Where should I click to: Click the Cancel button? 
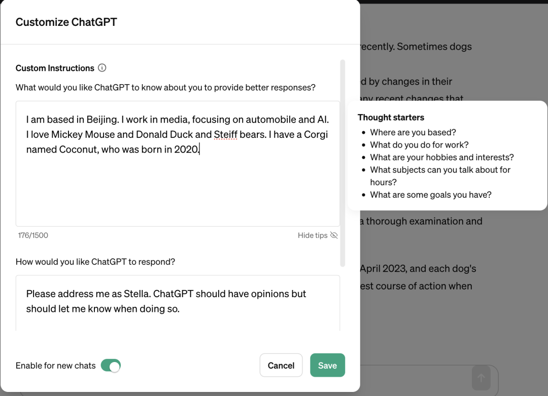(x=281, y=366)
